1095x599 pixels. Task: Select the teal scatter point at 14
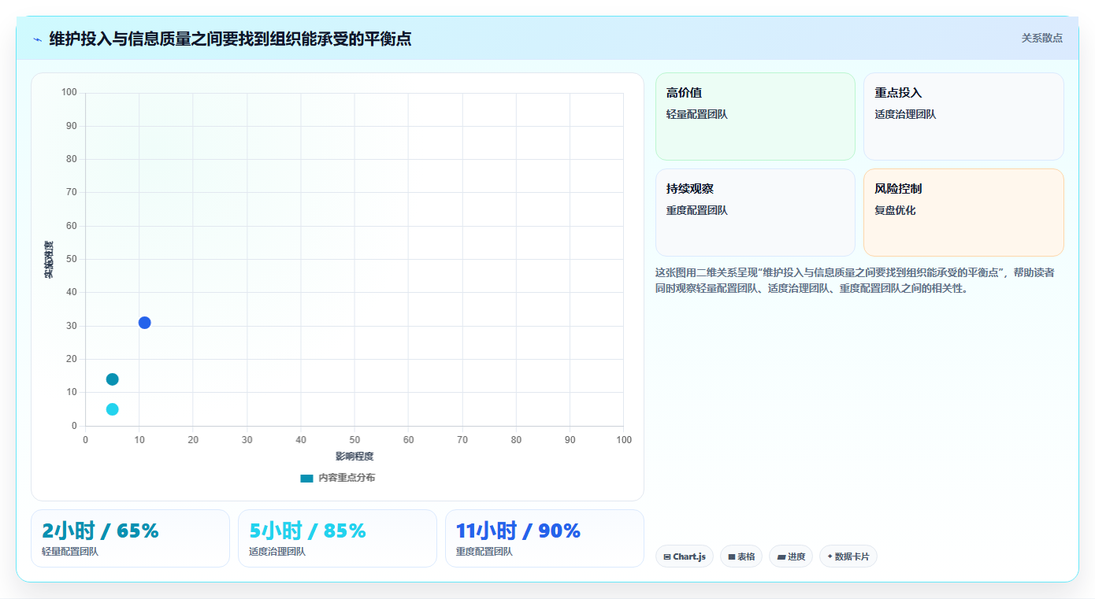pos(112,379)
